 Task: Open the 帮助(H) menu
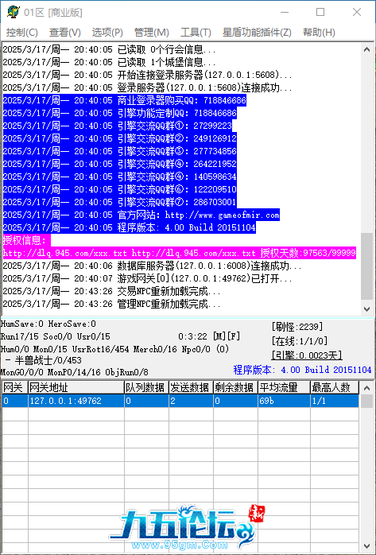click(x=319, y=33)
